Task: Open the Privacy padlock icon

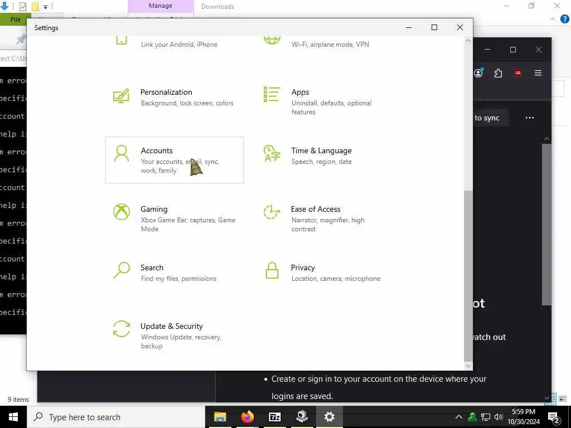Action: (x=272, y=270)
